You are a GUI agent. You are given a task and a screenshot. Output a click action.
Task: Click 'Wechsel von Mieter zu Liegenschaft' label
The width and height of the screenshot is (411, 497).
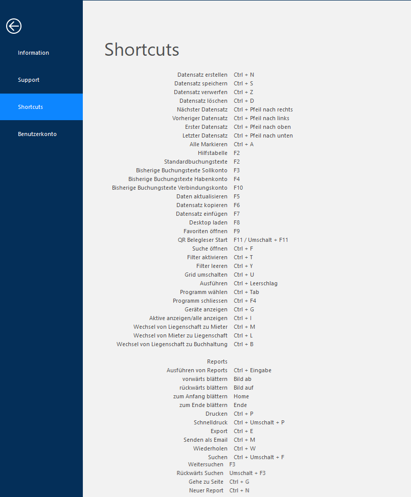180,335
